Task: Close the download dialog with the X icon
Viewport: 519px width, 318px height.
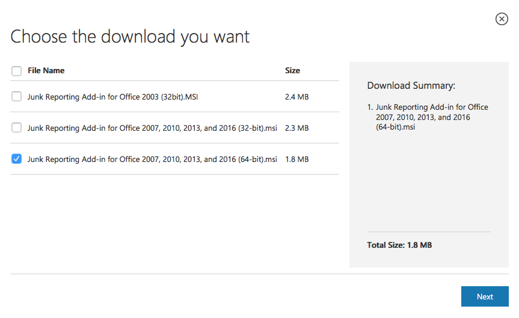Action: [502, 19]
